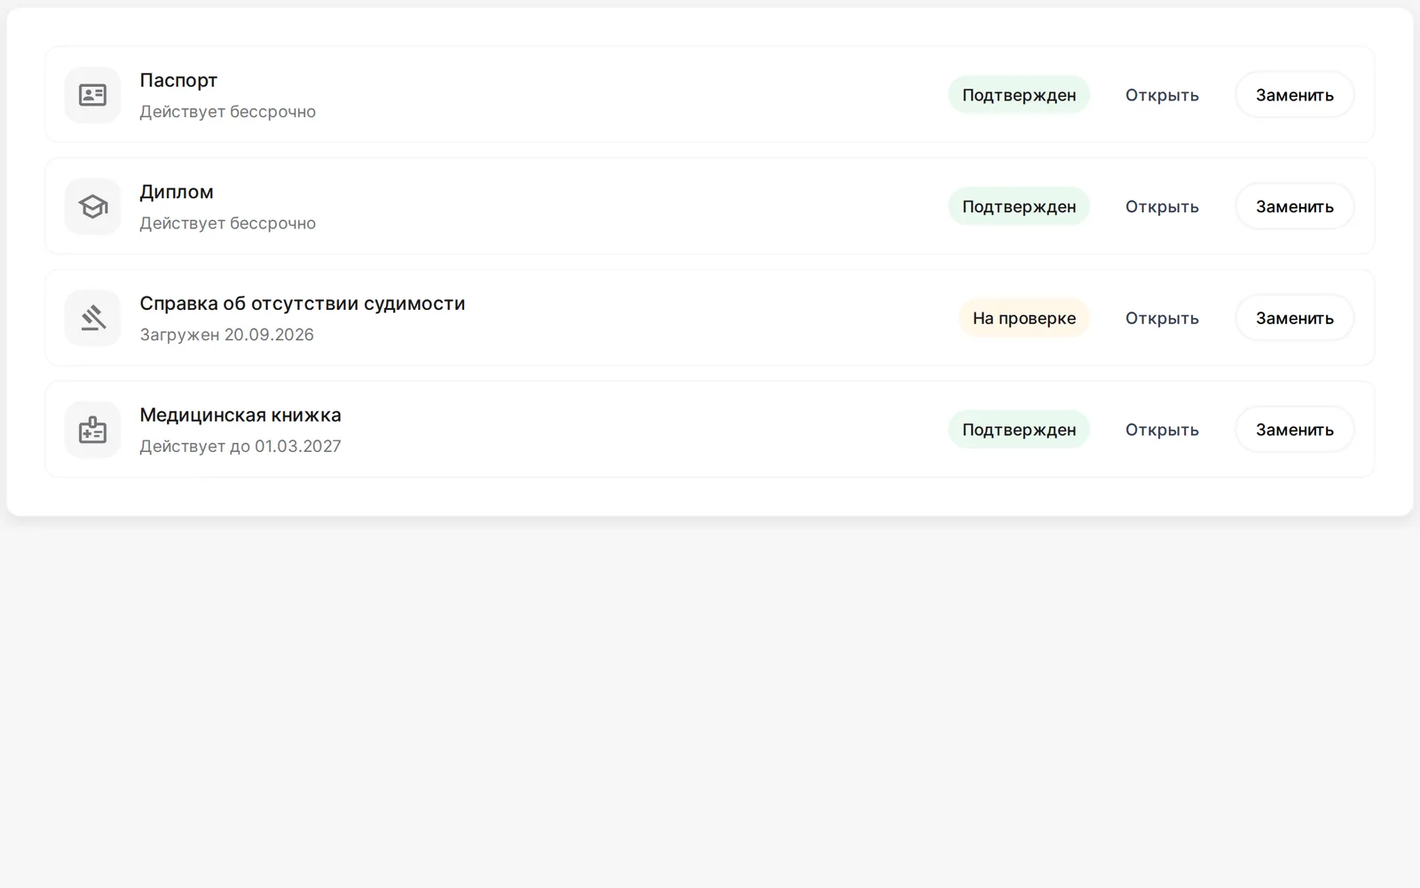Click Действует бессрочно under Паспорт

(228, 112)
